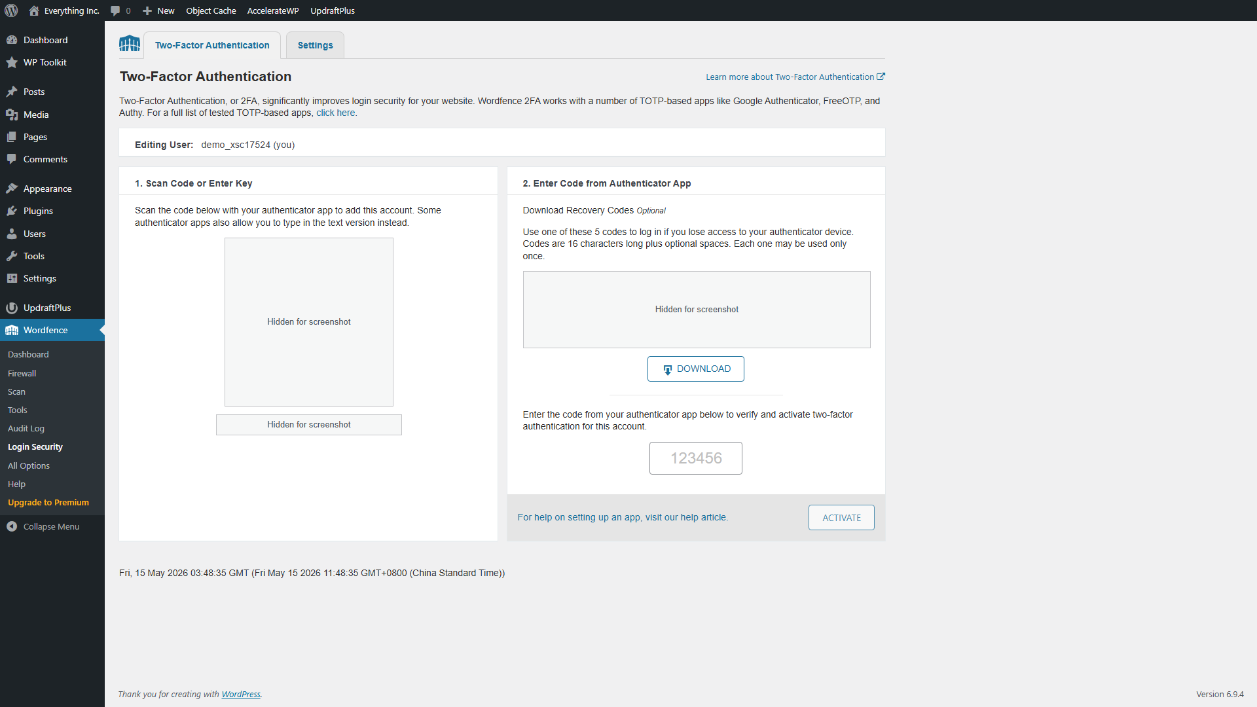
Task: Click the DOWNLOAD recovery codes button
Action: pyautogui.click(x=695, y=369)
